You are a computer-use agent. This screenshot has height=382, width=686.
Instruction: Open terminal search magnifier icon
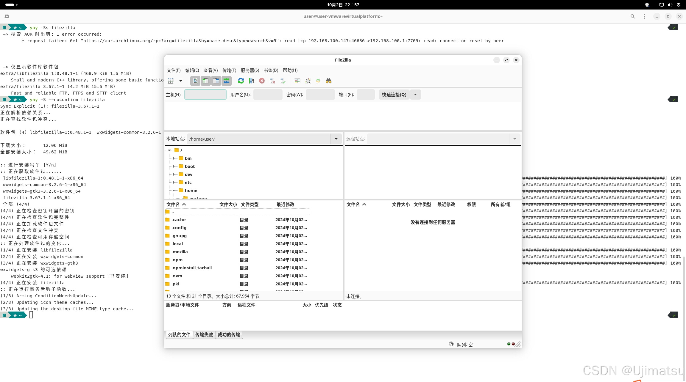[632, 16]
